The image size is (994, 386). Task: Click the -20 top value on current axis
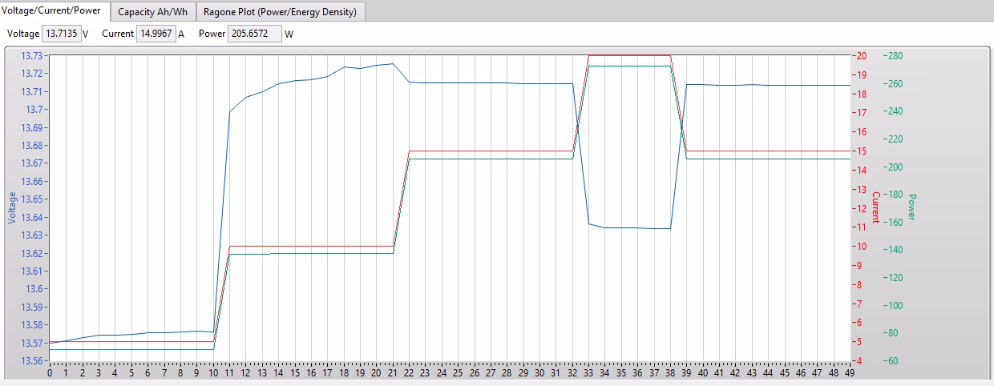point(861,56)
